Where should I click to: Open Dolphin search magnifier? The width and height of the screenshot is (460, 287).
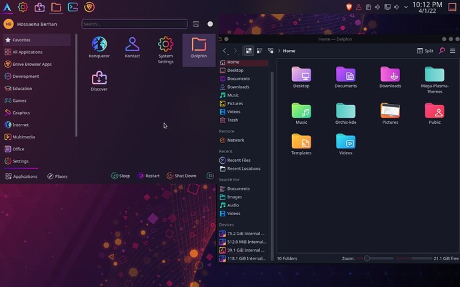click(x=441, y=51)
